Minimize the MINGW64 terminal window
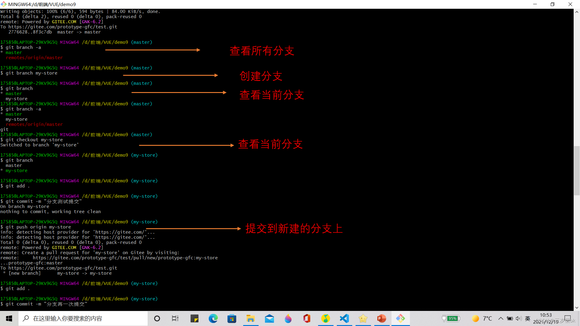Screen dimensions: 580x326 point(535,4)
